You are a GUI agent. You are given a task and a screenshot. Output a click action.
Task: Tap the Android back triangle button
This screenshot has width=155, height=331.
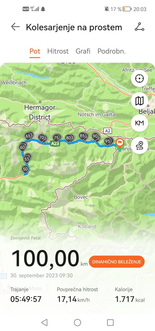44,323
